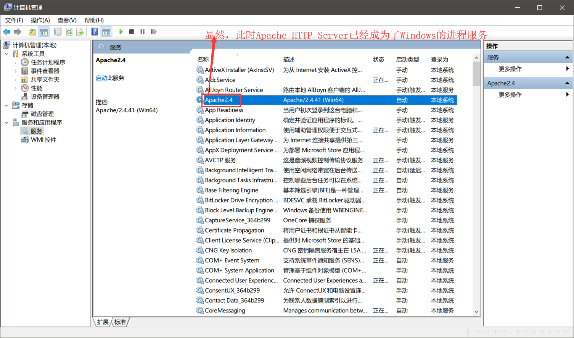Select the Certificate Propagation service
This screenshot has width=574, height=338.
point(235,230)
